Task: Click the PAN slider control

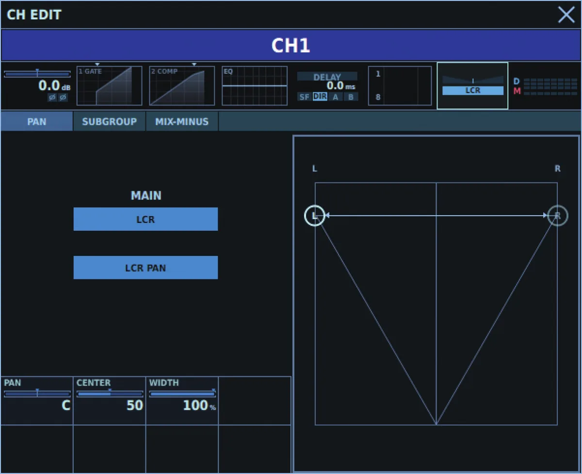Action: pyautogui.click(x=37, y=393)
